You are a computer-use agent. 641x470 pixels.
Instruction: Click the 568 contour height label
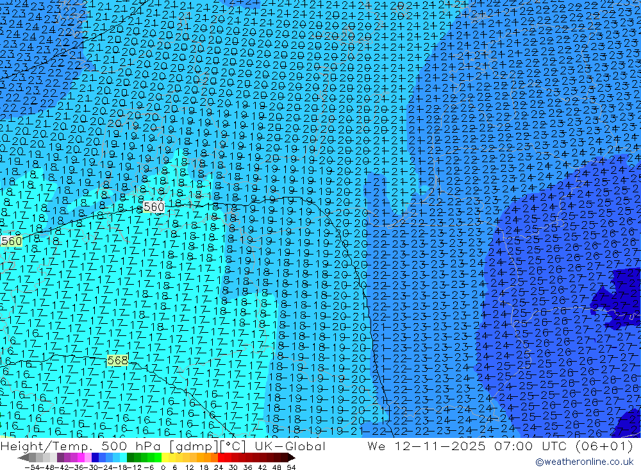[117, 360]
